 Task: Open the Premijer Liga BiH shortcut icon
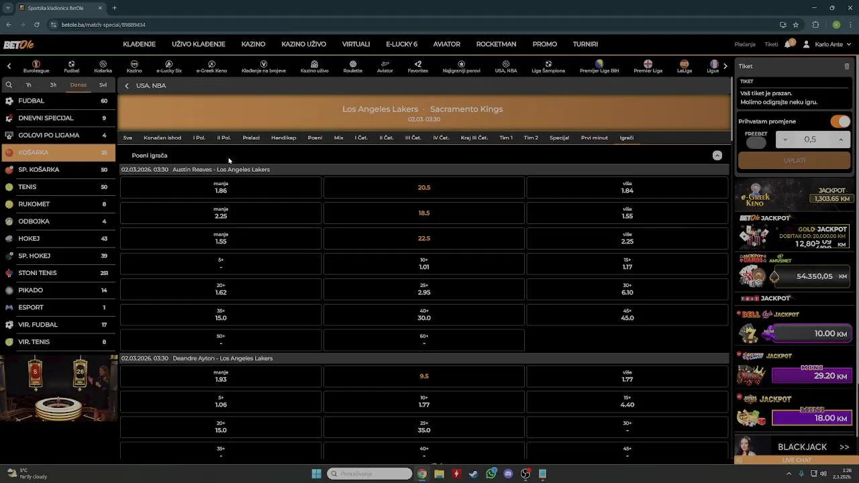coord(599,66)
